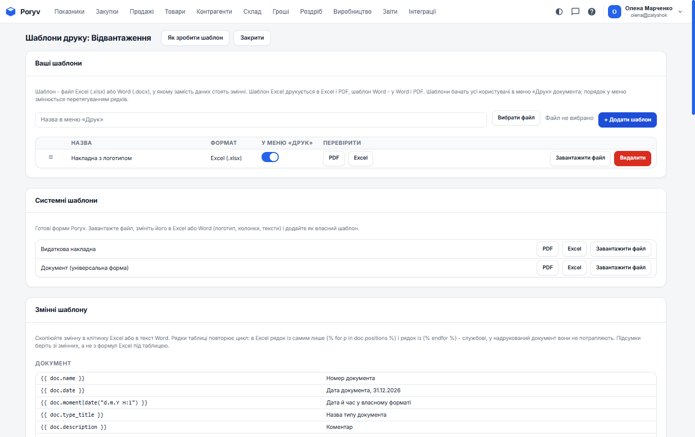Delete template with red Видалити button
Image resolution: width=695 pixels, height=437 pixels.
632,159
